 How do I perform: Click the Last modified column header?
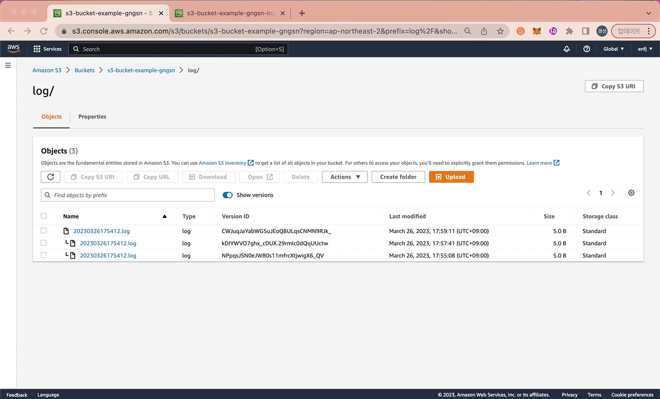407,216
